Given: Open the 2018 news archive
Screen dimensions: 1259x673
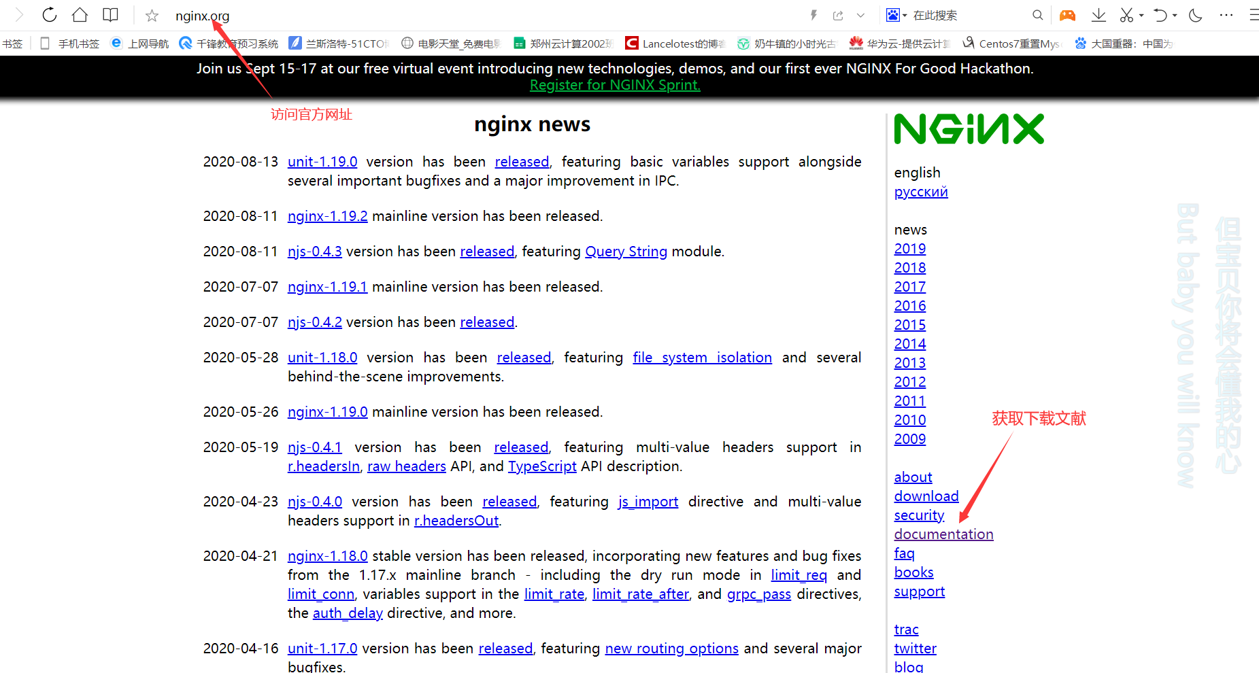Looking at the screenshot, I should coord(910,268).
